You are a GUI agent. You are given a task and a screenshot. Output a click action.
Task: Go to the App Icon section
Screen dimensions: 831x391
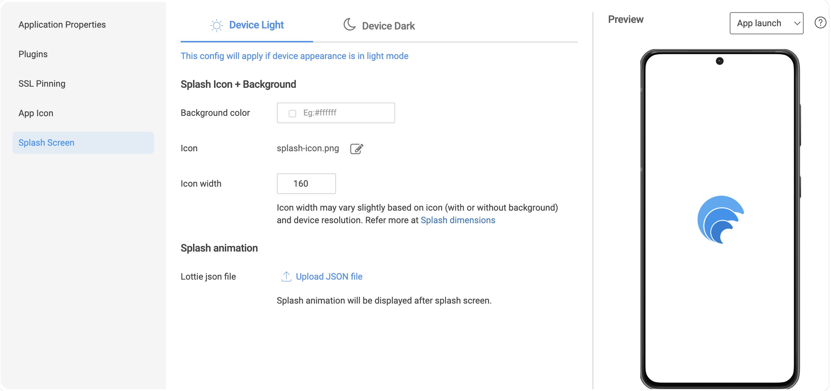coord(36,113)
